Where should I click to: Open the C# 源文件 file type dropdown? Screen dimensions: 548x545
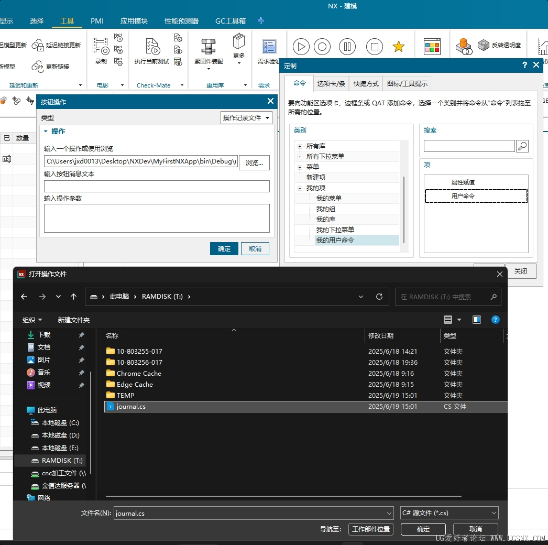[x=449, y=513]
